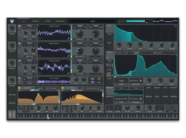Viewport: 186px width, 138px height.
Task: Open the preset save icon
Action: coord(119,21)
